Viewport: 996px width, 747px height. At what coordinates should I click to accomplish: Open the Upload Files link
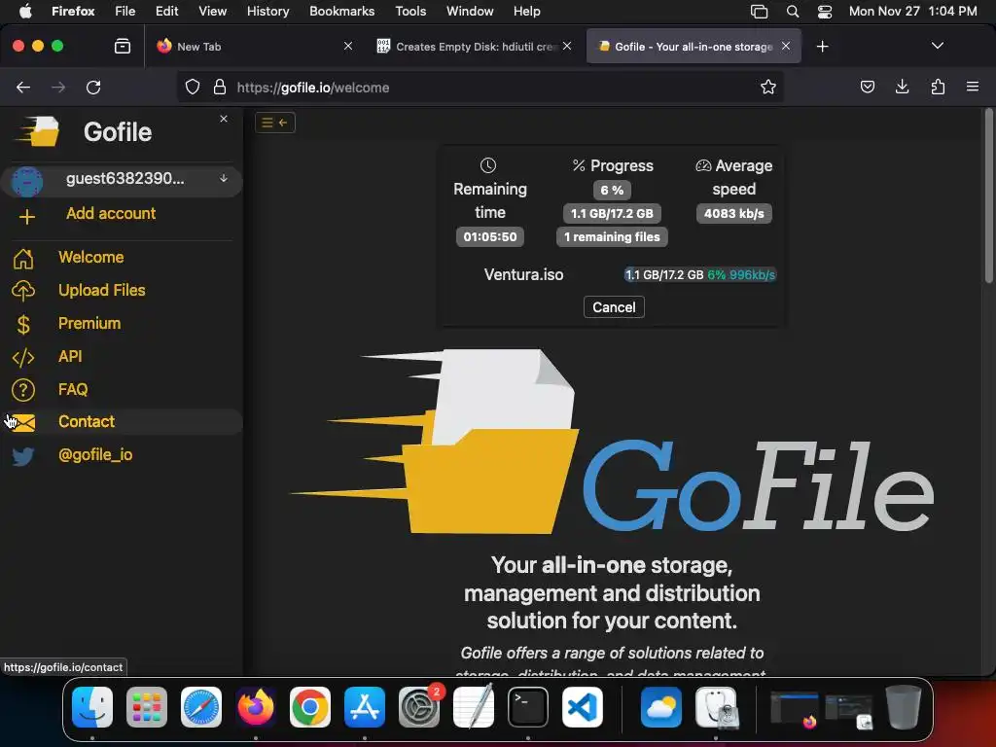coord(101,290)
